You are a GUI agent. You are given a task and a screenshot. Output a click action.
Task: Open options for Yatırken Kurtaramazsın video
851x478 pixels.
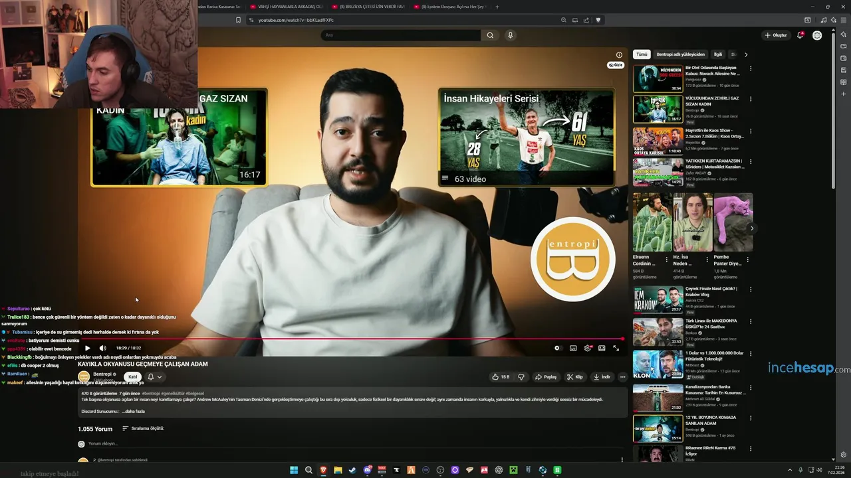click(x=751, y=161)
